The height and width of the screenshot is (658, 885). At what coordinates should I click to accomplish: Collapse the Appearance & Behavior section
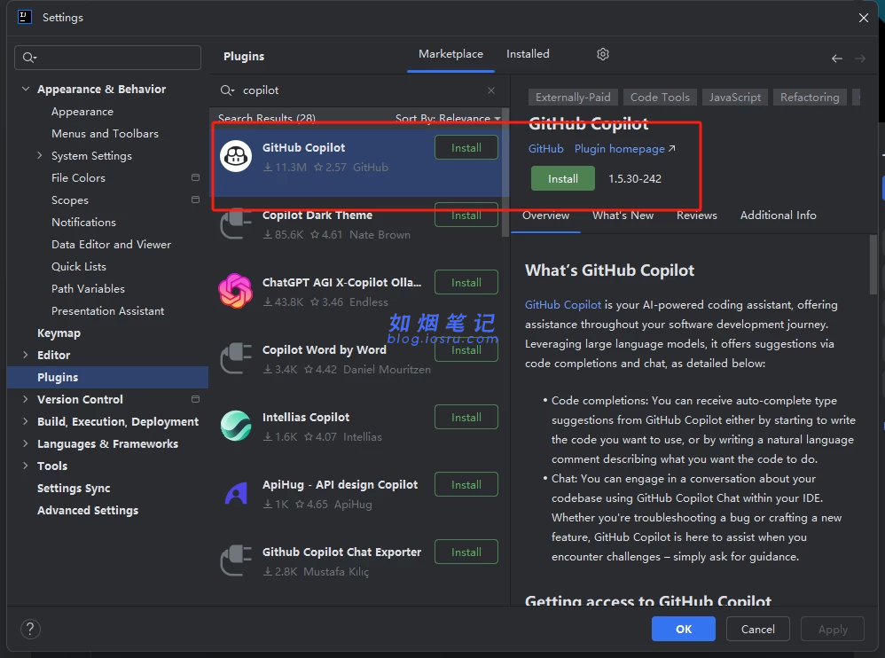pos(26,89)
